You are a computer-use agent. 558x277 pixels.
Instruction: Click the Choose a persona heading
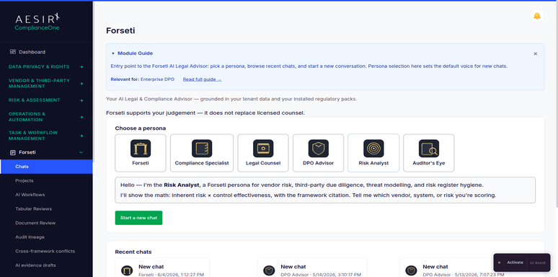point(140,128)
